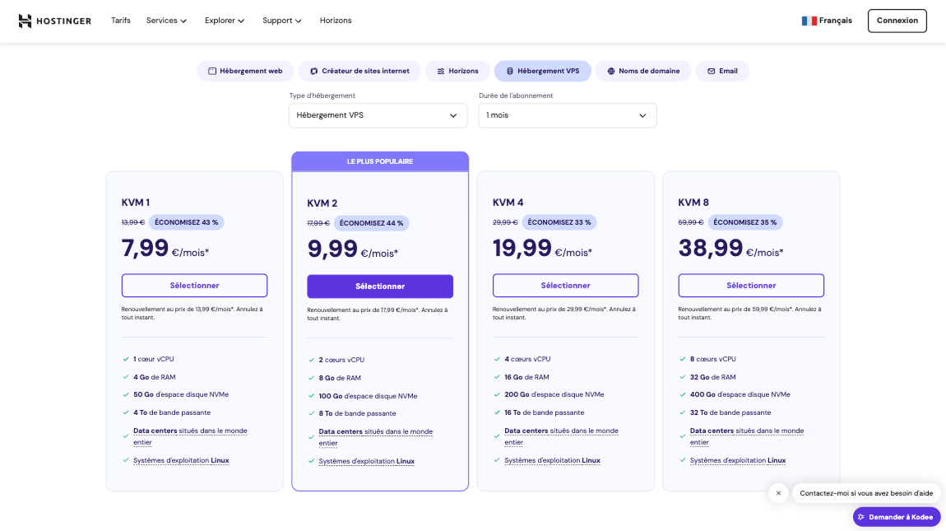Switch to the Email tab
Viewport: 946px width, 531px height.
[x=722, y=72]
